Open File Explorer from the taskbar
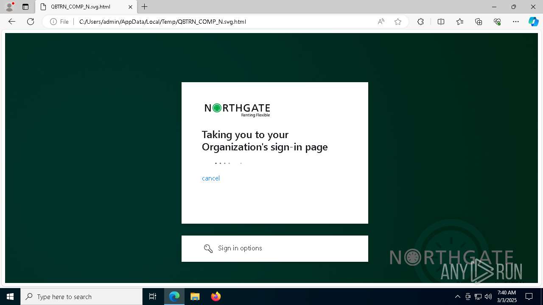 [195, 297]
